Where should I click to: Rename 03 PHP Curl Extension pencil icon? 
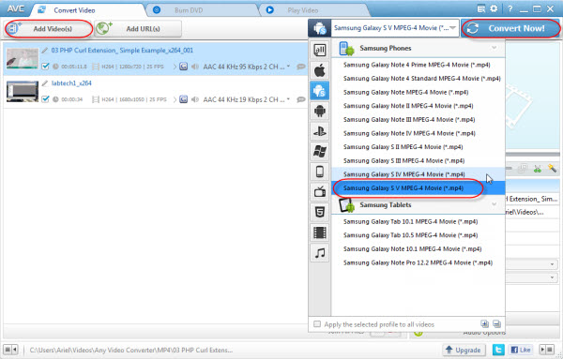pos(44,51)
